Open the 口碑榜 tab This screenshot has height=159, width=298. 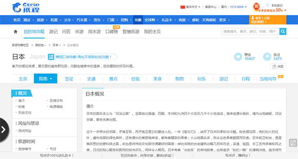[112, 32]
